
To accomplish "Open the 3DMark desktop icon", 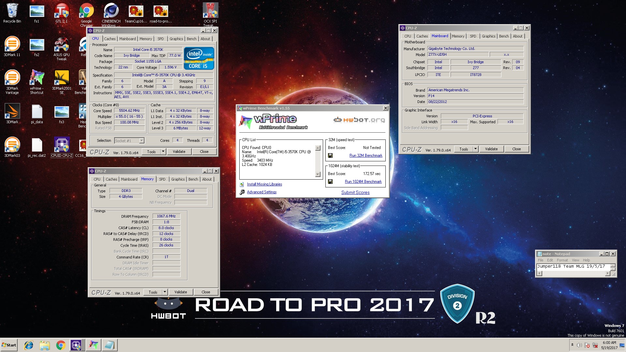I will (x=12, y=113).
